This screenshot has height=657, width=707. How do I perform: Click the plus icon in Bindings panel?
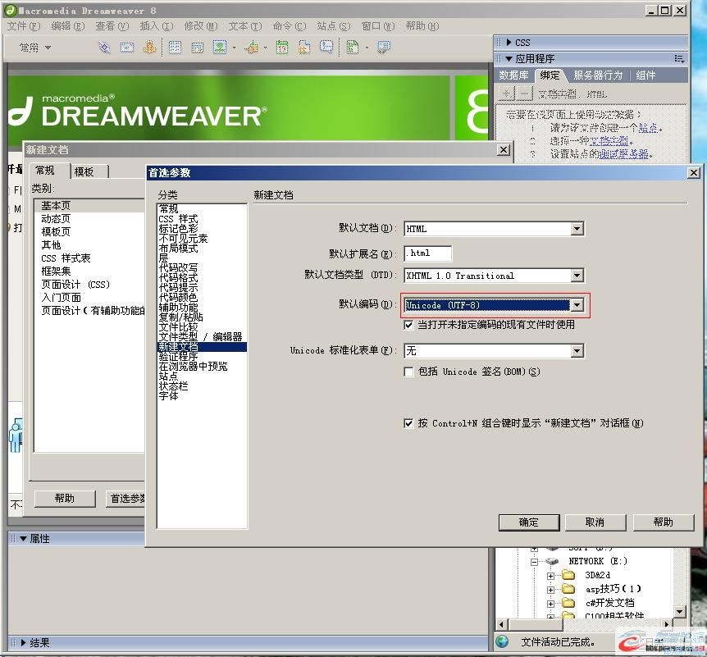click(x=507, y=94)
